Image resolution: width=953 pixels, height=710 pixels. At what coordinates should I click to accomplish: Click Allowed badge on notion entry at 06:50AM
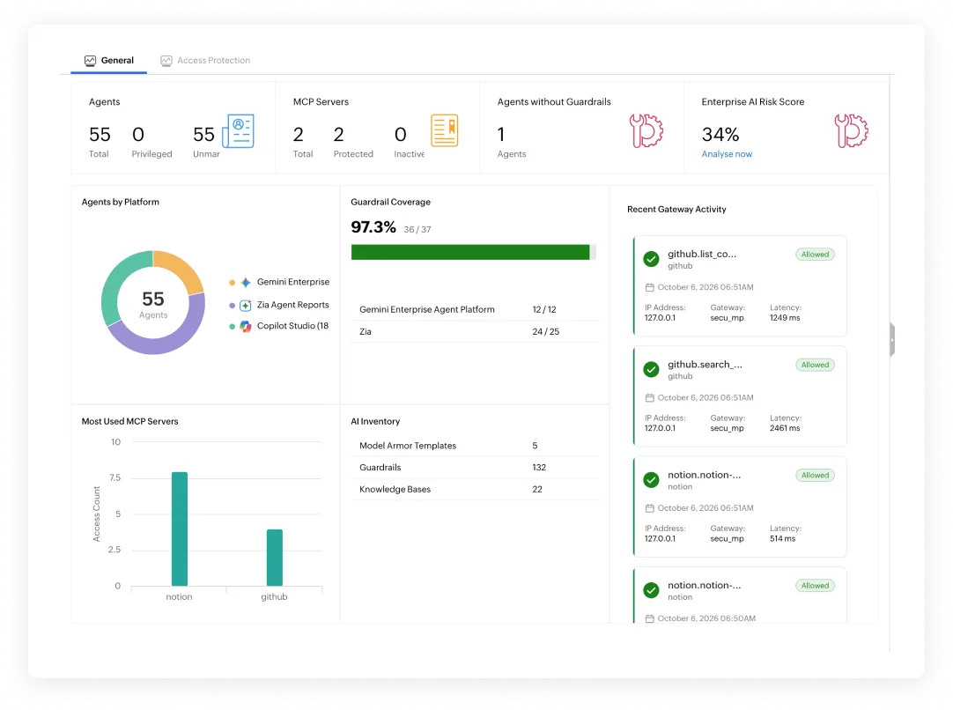[x=815, y=586]
